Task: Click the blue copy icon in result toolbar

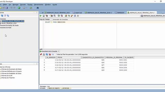Action: (x=47, y=54)
